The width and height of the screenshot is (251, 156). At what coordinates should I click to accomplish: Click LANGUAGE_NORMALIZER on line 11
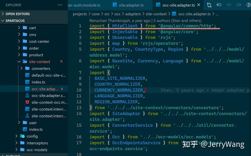tap(119, 96)
